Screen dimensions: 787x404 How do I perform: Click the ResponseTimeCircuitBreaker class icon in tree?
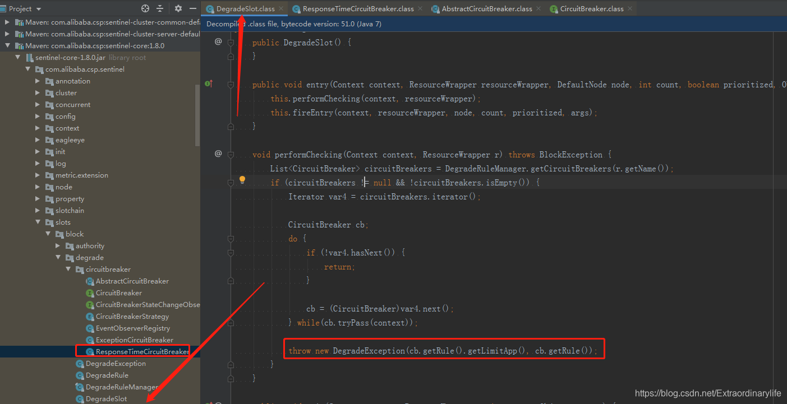tap(90, 352)
